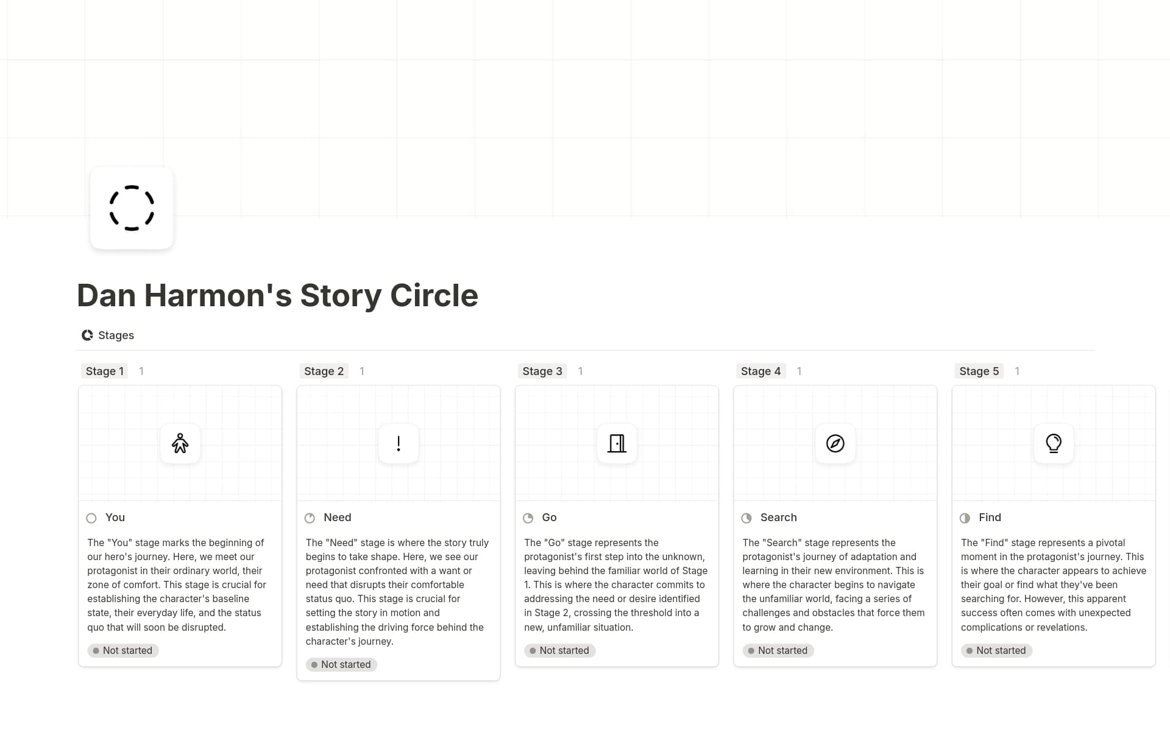Click the card count "1" next to Stage 2
Screen dimensions: 1170x730
pyautogui.click(x=362, y=371)
